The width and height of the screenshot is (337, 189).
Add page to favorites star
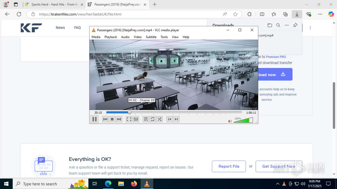235,14
